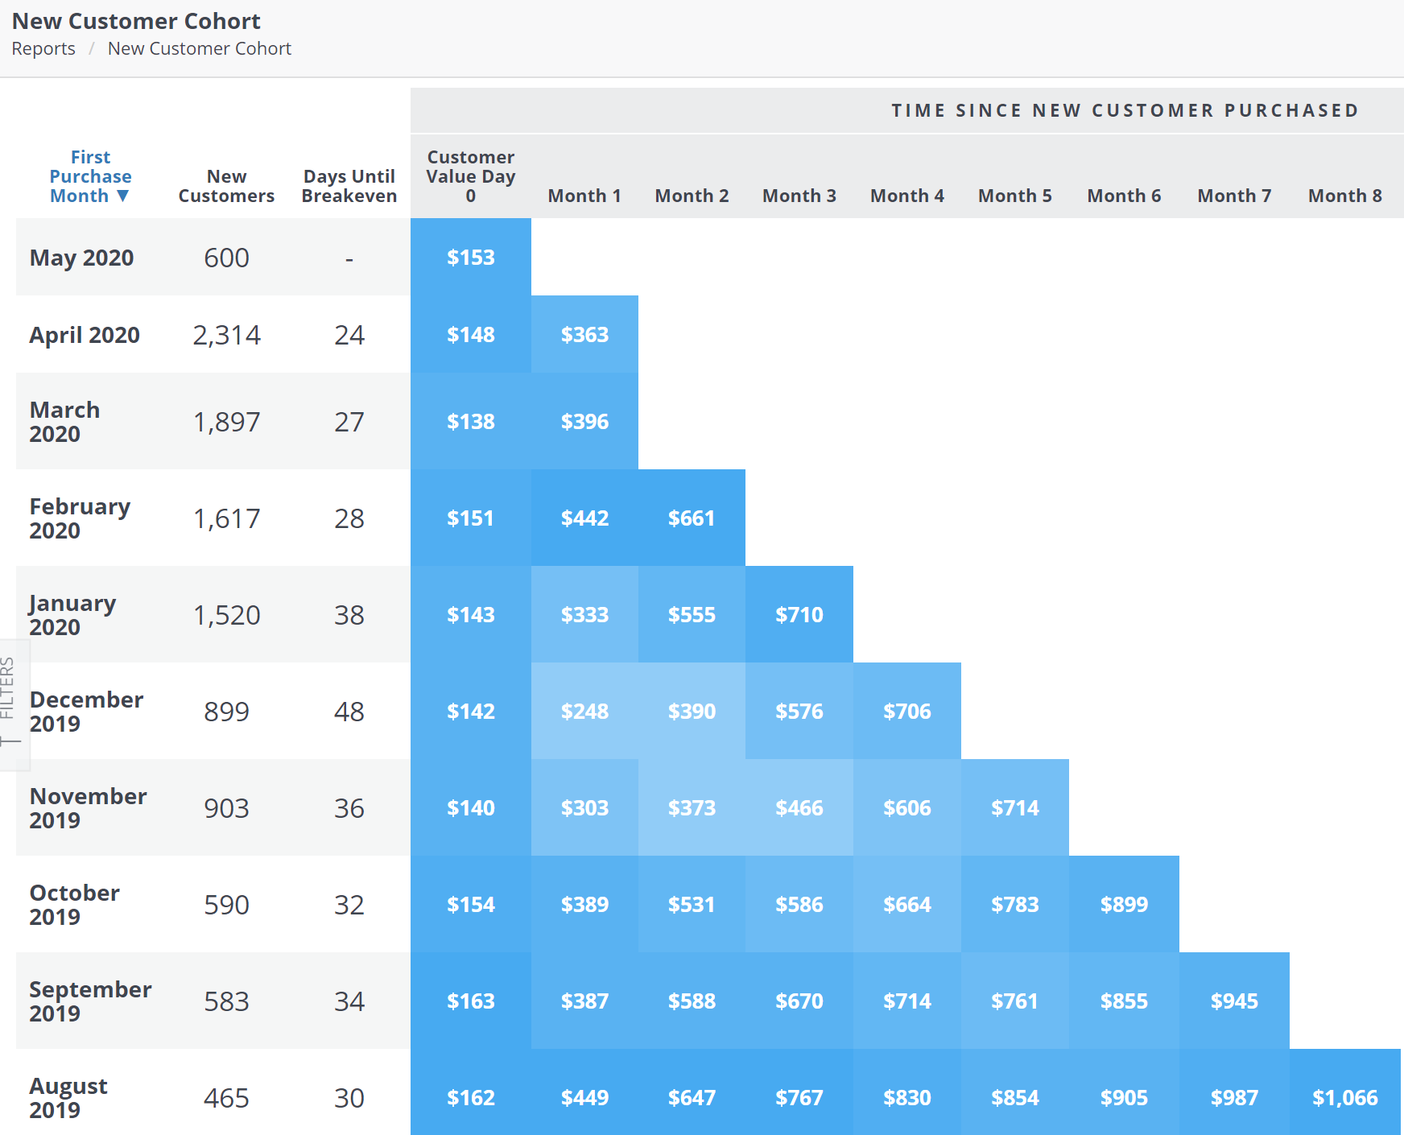Click the $899 Month 6 cell for October 2019
The image size is (1404, 1135).
click(1125, 904)
